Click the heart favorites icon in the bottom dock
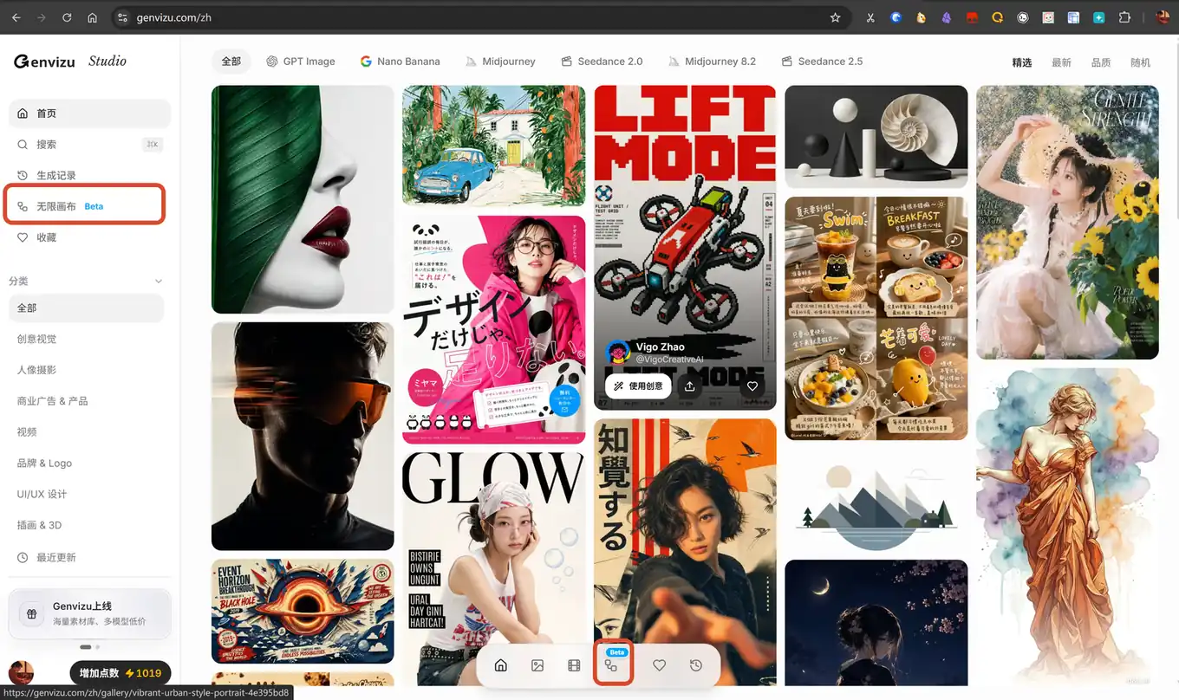Viewport: 1179px width, 700px height. pos(659,665)
